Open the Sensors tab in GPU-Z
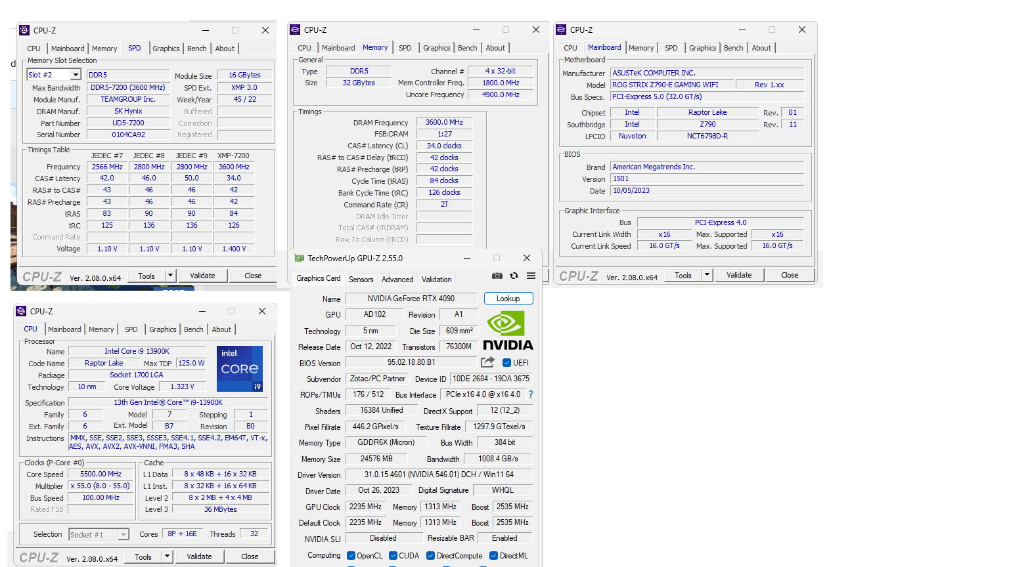This screenshot has height=567, width=1009. [361, 280]
